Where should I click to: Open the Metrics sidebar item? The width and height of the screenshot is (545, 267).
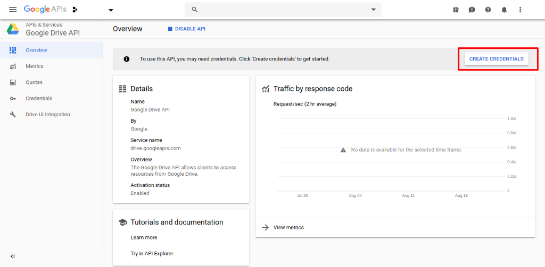tap(34, 66)
